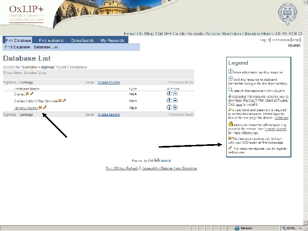Click the Legend's key password icon
308x231 pixels.
tap(230, 110)
